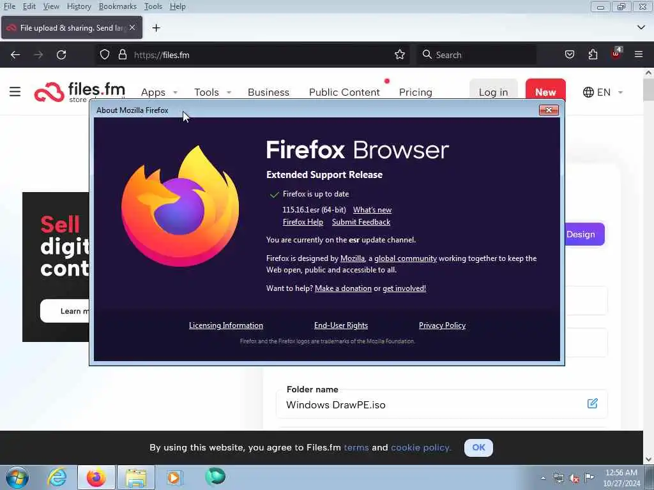Go to Public Content
The image size is (654, 490).
[344, 92]
